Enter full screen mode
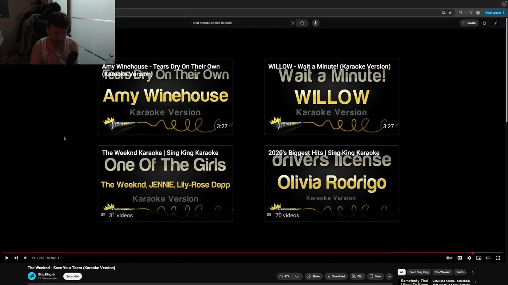The width and height of the screenshot is (508, 285). (498, 258)
